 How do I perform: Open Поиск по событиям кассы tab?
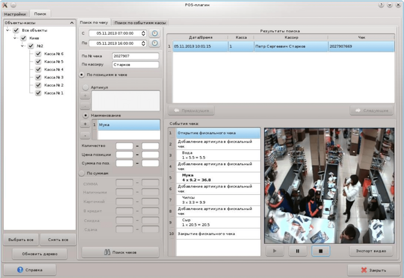[140, 23]
